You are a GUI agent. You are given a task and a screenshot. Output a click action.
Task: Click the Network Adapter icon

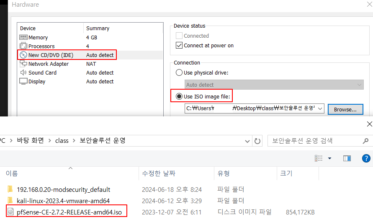coord(23,64)
